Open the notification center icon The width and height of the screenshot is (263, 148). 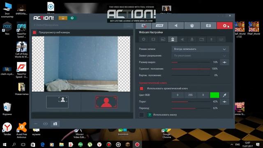[x=258, y=144]
